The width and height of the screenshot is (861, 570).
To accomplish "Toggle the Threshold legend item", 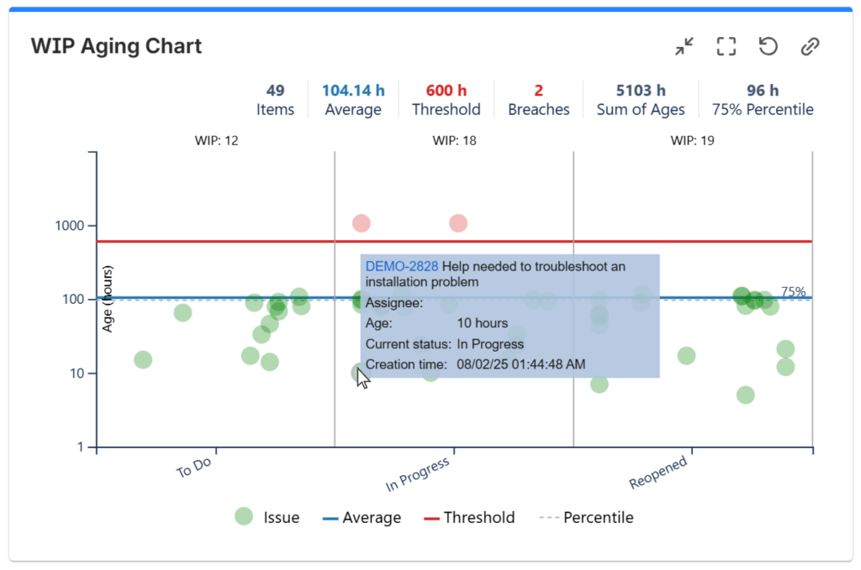I will coord(468,518).
